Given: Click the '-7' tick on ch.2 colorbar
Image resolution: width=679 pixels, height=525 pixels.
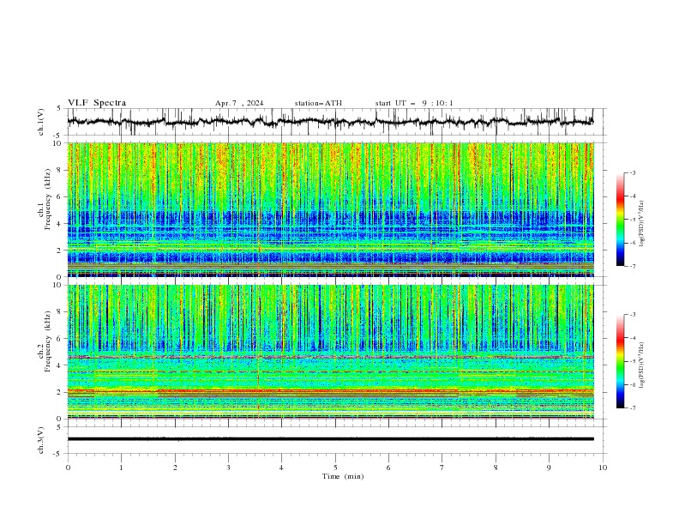Looking at the screenshot, I should pos(633,408).
